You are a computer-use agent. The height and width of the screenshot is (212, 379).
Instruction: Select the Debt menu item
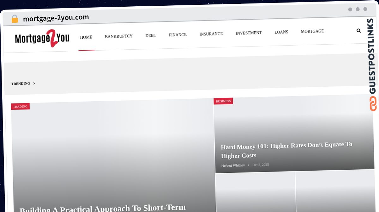click(151, 35)
